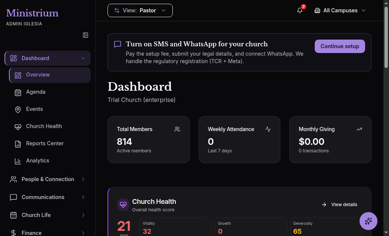
Task: Click the People & Connection users icon
Action: click(x=13, y=179)
